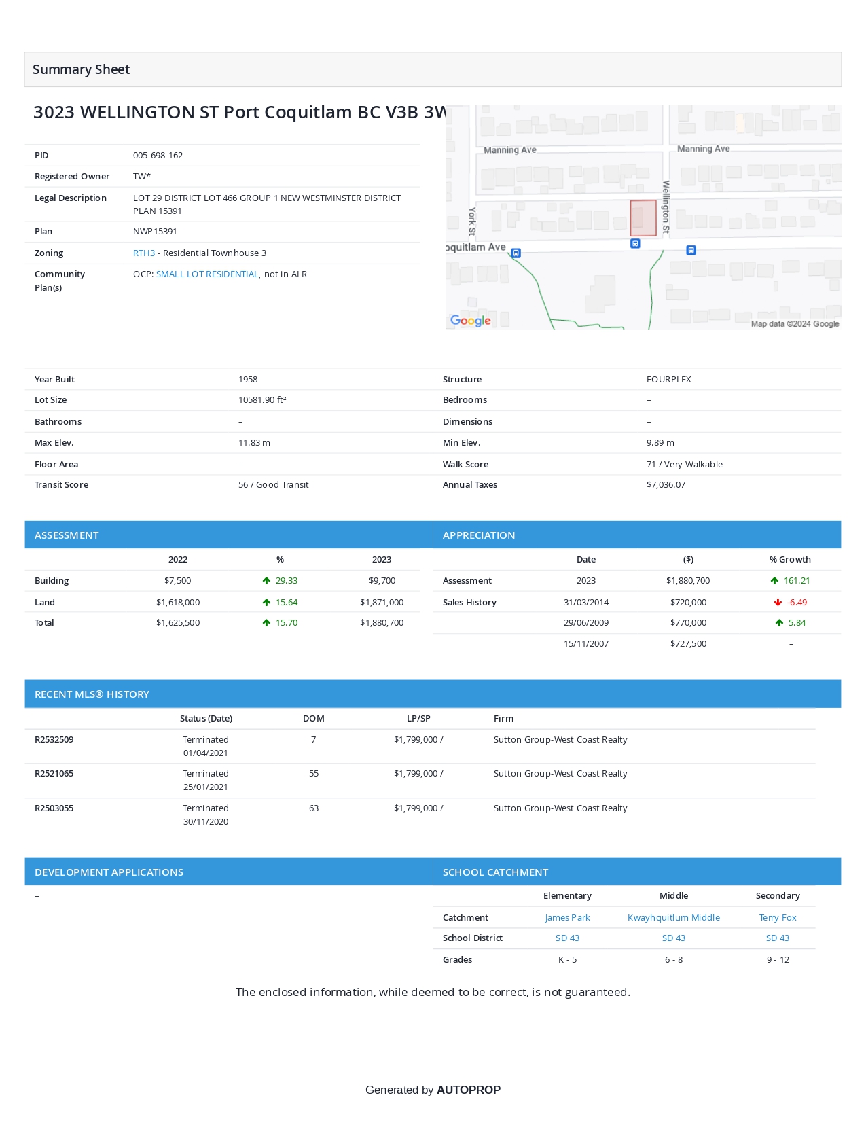This screenshot has width=866, height=1121.
Task: Click the red down arrow beside -6.49
Action: click(778, 603)
